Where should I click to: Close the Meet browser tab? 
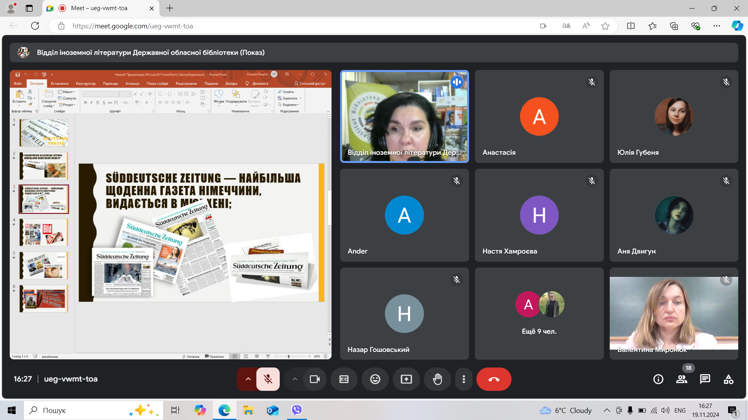[x=152, y=8]
